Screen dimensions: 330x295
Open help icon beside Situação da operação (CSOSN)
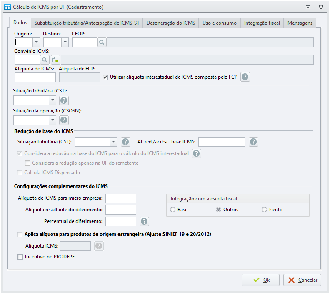(64, 120)
